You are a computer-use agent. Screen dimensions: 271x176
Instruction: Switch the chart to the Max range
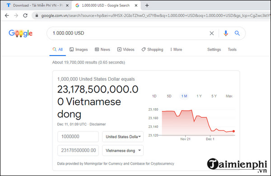[229, 96]
